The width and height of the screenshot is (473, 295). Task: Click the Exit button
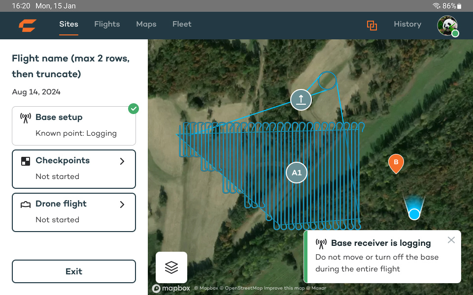pos(73,271)
